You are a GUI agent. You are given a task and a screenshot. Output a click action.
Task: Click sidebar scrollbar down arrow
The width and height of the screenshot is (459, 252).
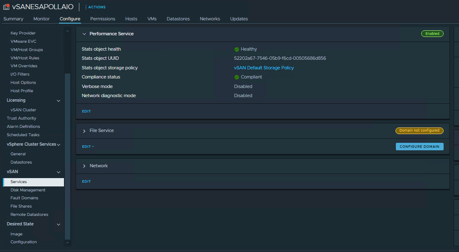coord(67,242)
